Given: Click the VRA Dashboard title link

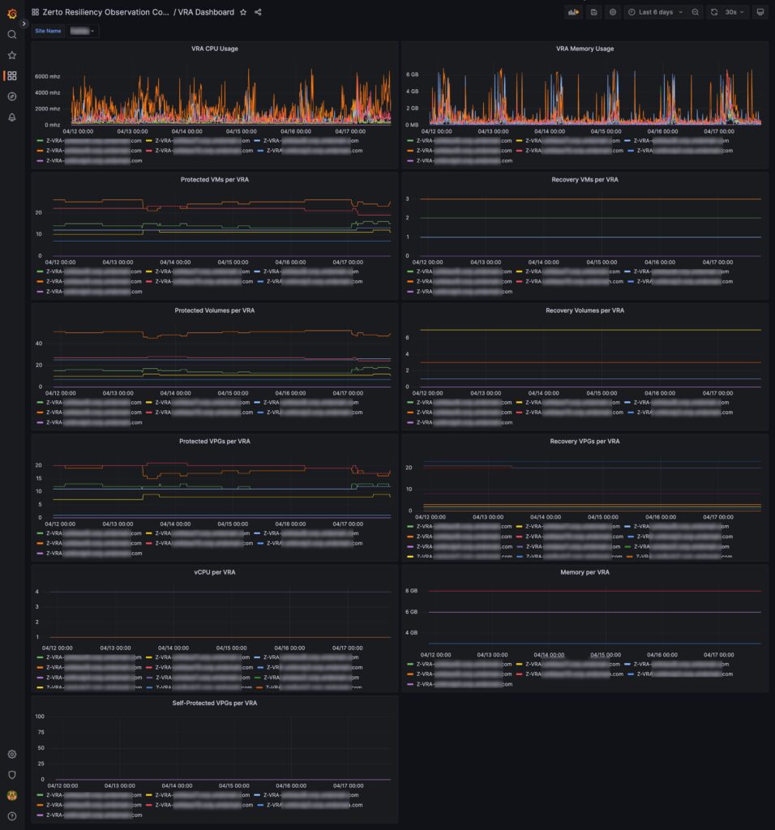Looking at the screenshot, I should pos(206,12).
